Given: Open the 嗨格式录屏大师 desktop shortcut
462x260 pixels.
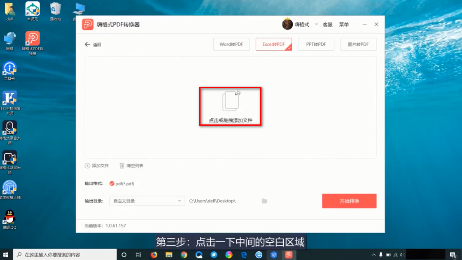Looking at the screenshot, I should 9,158.
